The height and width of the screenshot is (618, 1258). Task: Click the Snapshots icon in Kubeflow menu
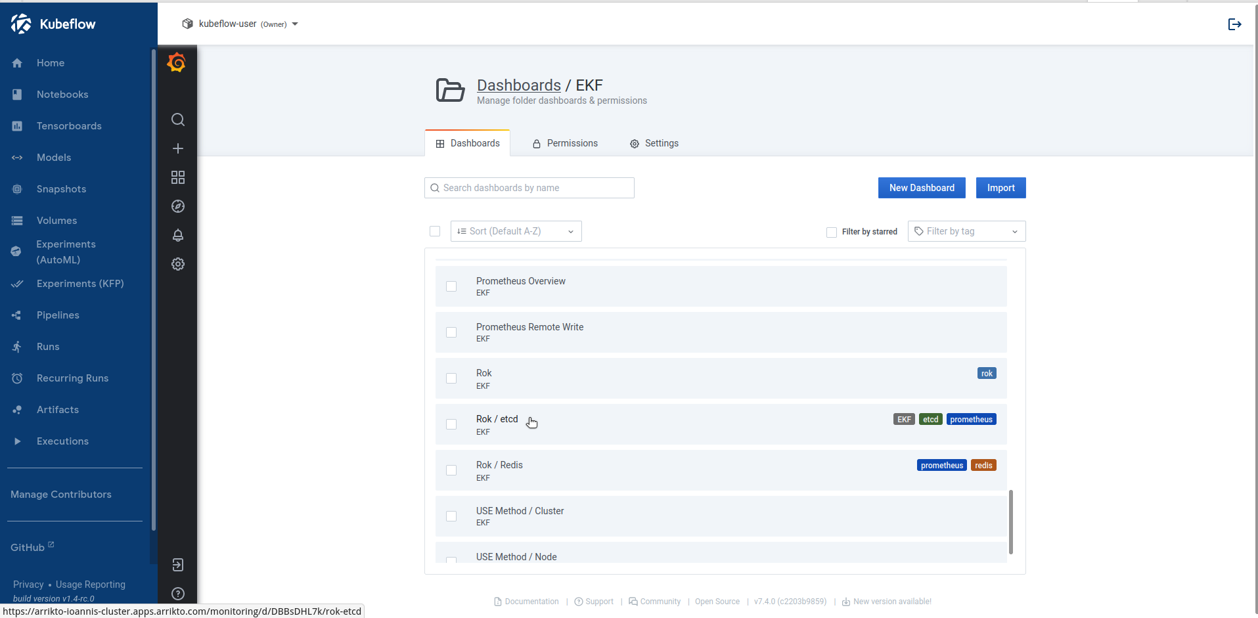point(17,189)
